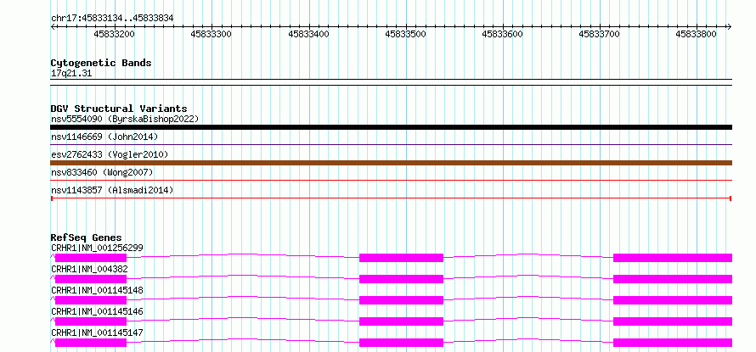
Task: Click first exon of NM_004382 transcript
Action: click(x=91, y=279)
